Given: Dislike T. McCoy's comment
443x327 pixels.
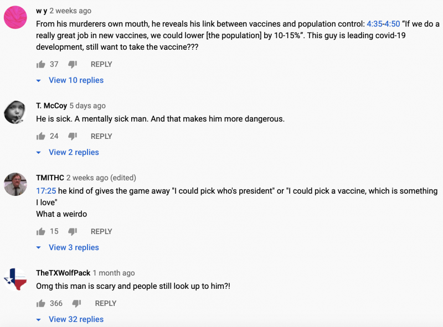Looking at the screenshot, I should point(73,136).
